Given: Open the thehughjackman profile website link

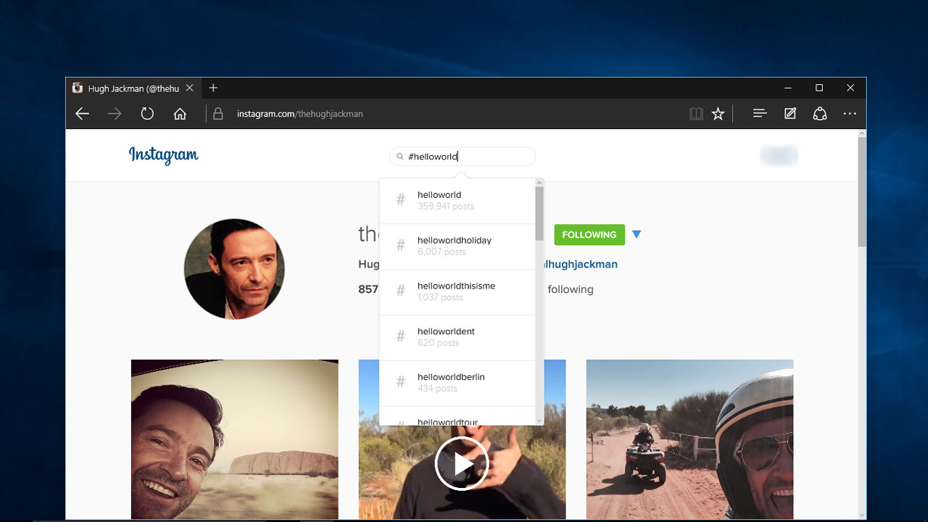Looking at the screenshot, I should [580, 264].
